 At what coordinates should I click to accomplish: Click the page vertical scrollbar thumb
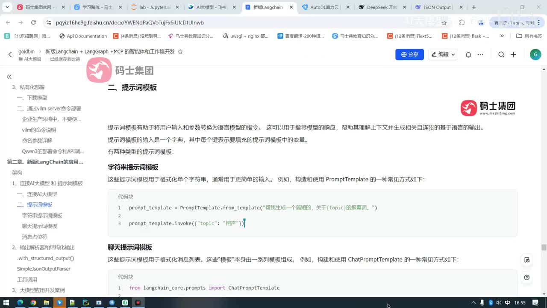[544, 247]
